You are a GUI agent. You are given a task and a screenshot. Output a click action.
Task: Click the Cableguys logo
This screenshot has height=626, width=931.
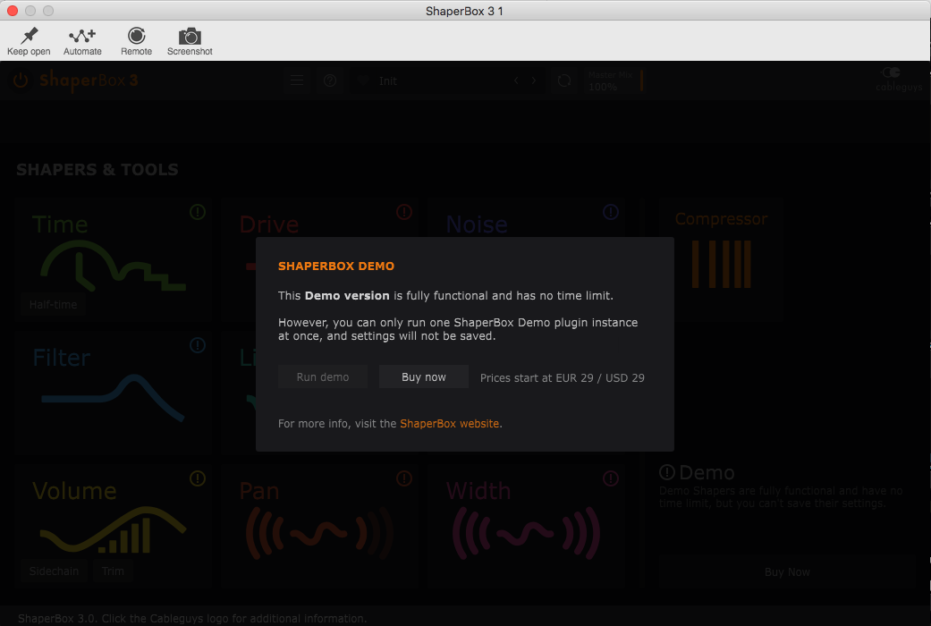[x=899, y=79]
